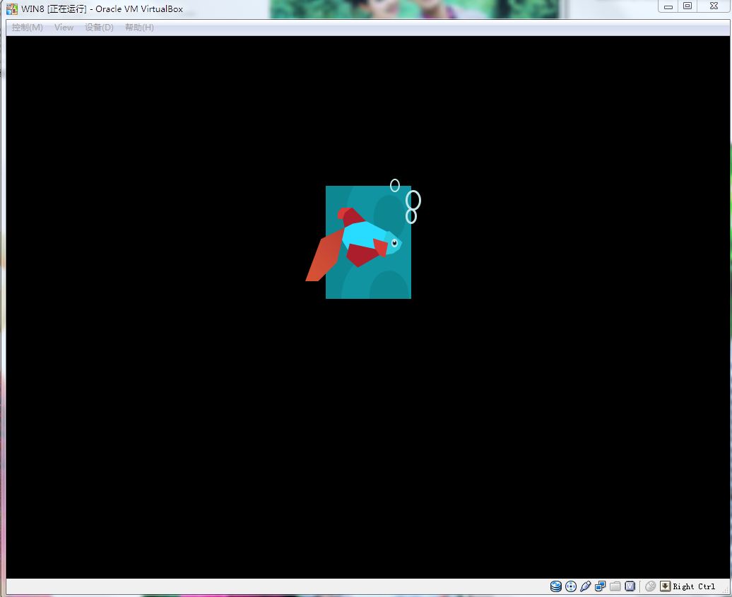732x597 pixels.
Task: Click the optical CD/DVD drive icon
Action: tap(571, 586)
